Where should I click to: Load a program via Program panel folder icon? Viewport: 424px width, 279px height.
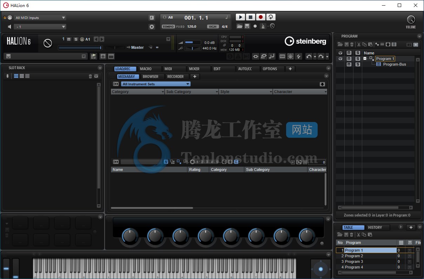pos(340,45)
